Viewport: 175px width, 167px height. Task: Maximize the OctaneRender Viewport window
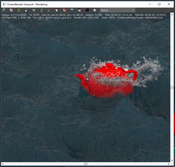[159, 4]
